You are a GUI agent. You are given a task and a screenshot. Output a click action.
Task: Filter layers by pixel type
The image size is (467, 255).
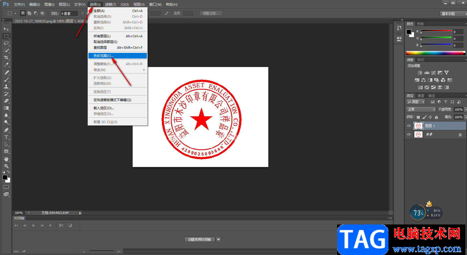(x=433, y=102)
